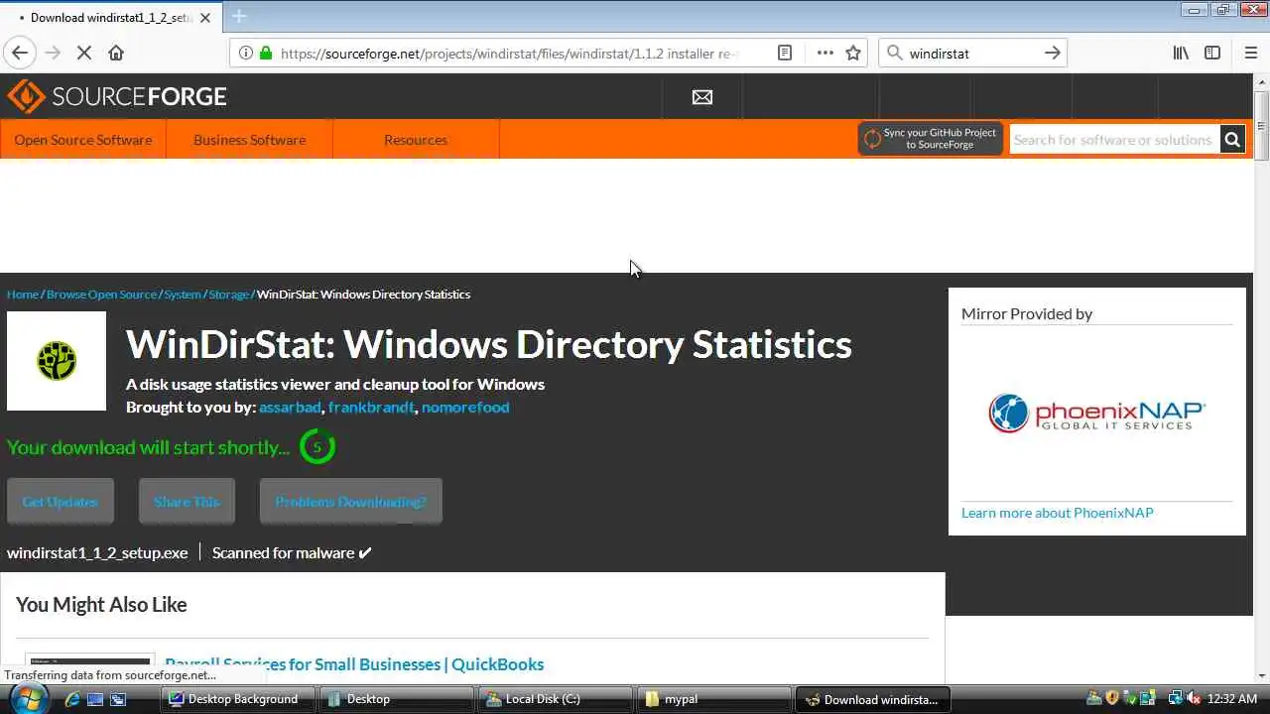Click Storage breadcrumb link
This screenshot has height=714, width=1270.
coord(229,295)
